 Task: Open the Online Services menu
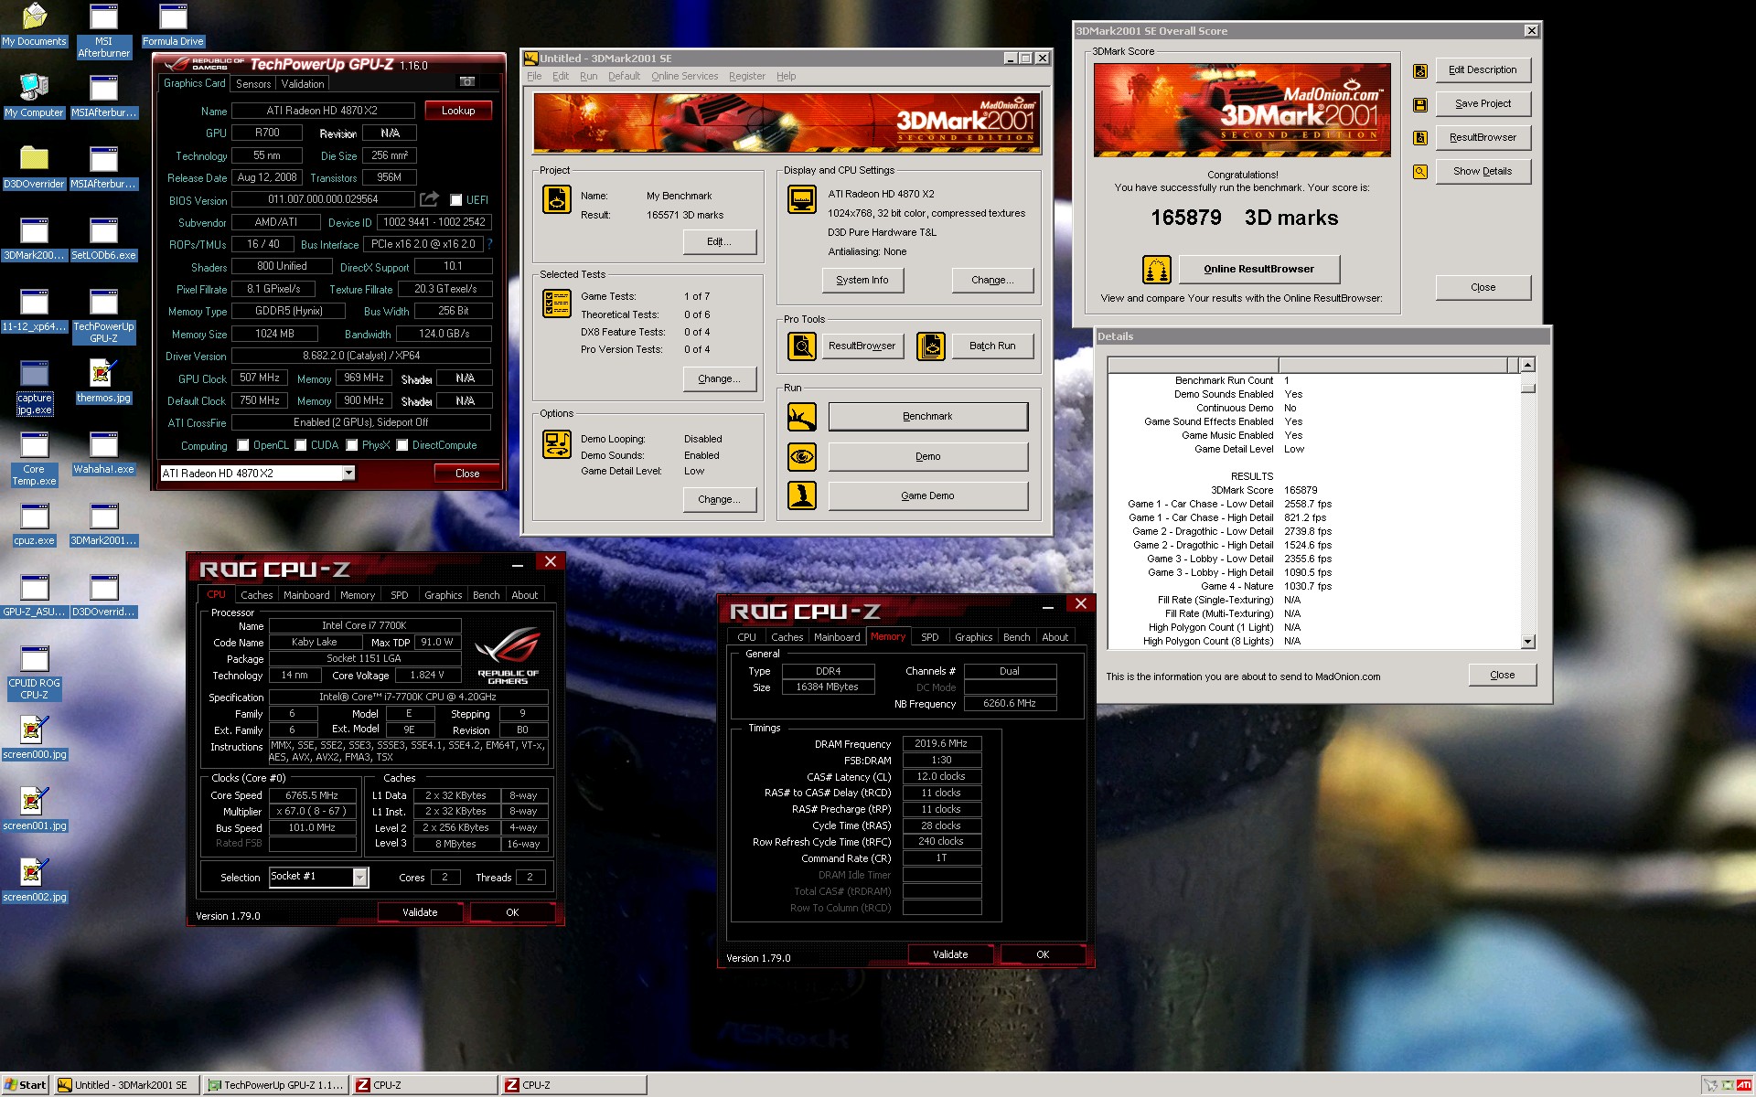pyautogui.click(x=684, y=77)
